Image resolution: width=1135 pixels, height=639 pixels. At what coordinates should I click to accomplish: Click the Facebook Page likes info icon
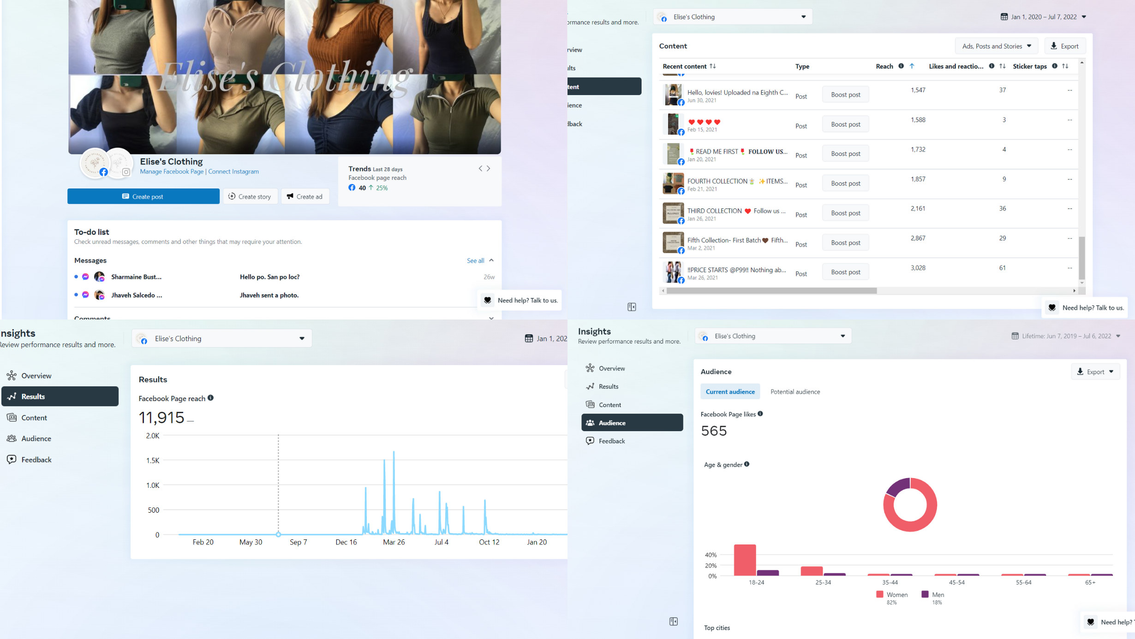[x=760, y=414]
